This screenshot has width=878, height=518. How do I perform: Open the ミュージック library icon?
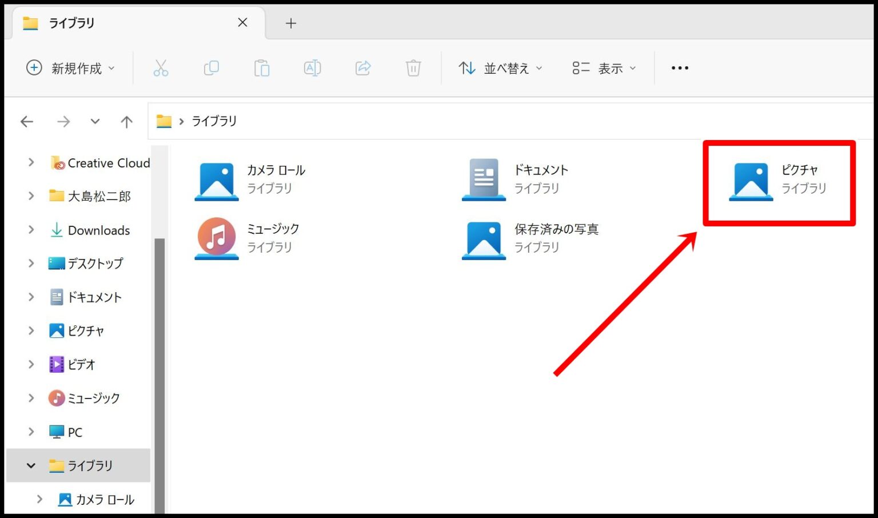[216, 238]
